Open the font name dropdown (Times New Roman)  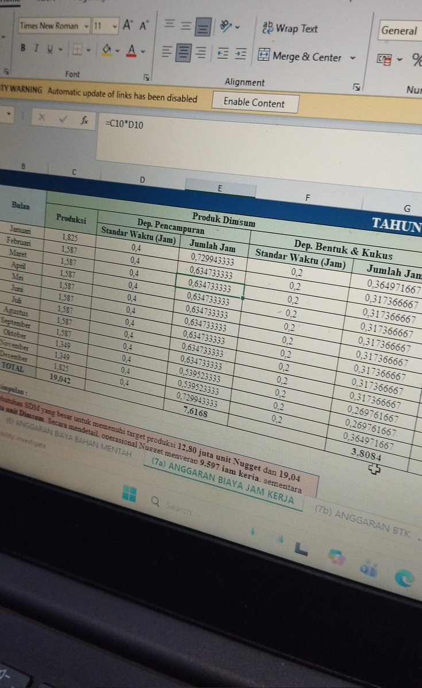tap(86, 26)
